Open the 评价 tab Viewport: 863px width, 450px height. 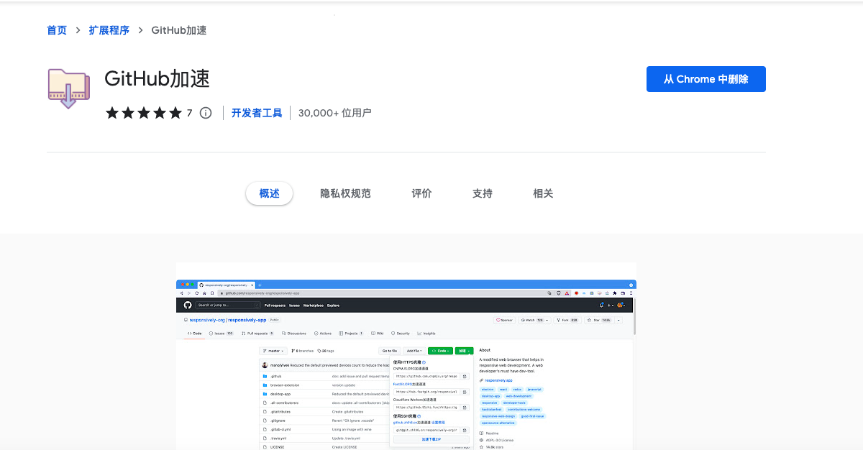422,193
